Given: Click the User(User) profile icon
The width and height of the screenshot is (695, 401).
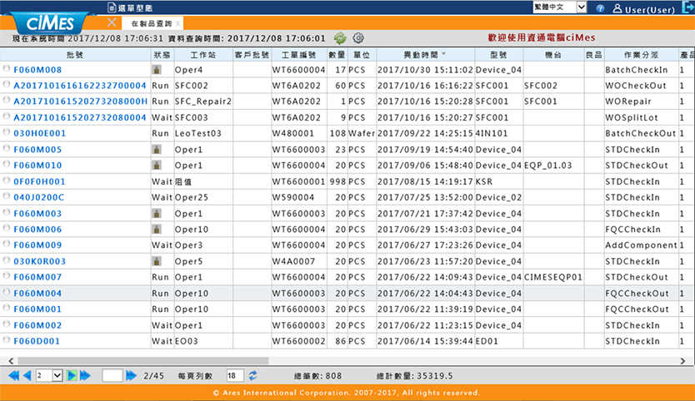Looking at the screenshot, I should coord(617,8).
